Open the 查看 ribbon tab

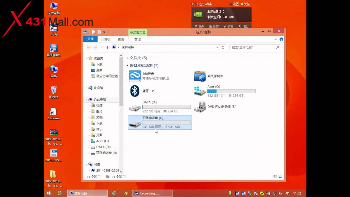point(121,39)
